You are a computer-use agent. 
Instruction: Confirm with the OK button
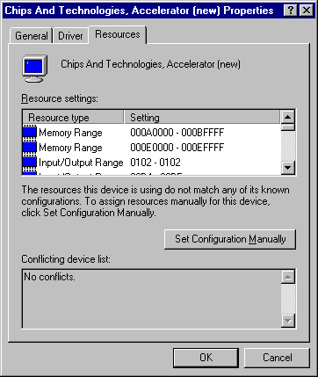point(206,358)
